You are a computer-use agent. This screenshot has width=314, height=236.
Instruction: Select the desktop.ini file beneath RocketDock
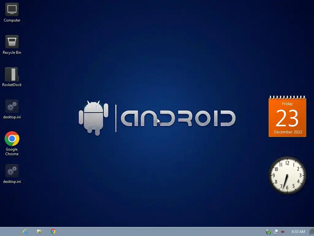(x=12, y=109)
